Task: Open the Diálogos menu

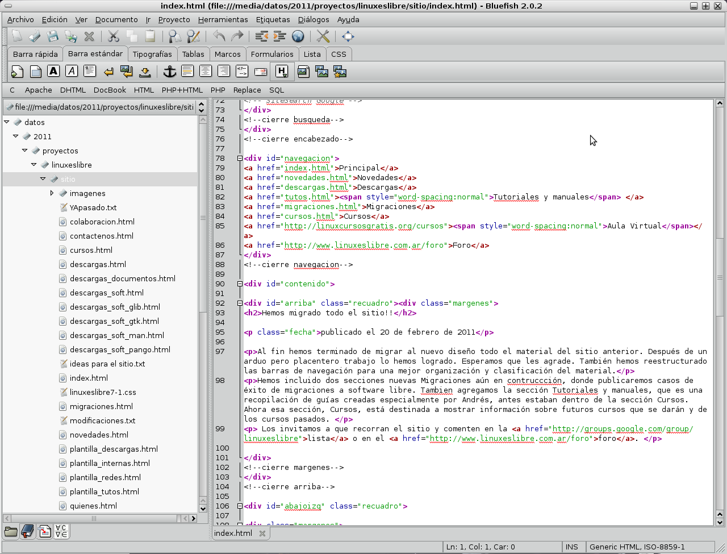Action: click(x=314, y=19)
